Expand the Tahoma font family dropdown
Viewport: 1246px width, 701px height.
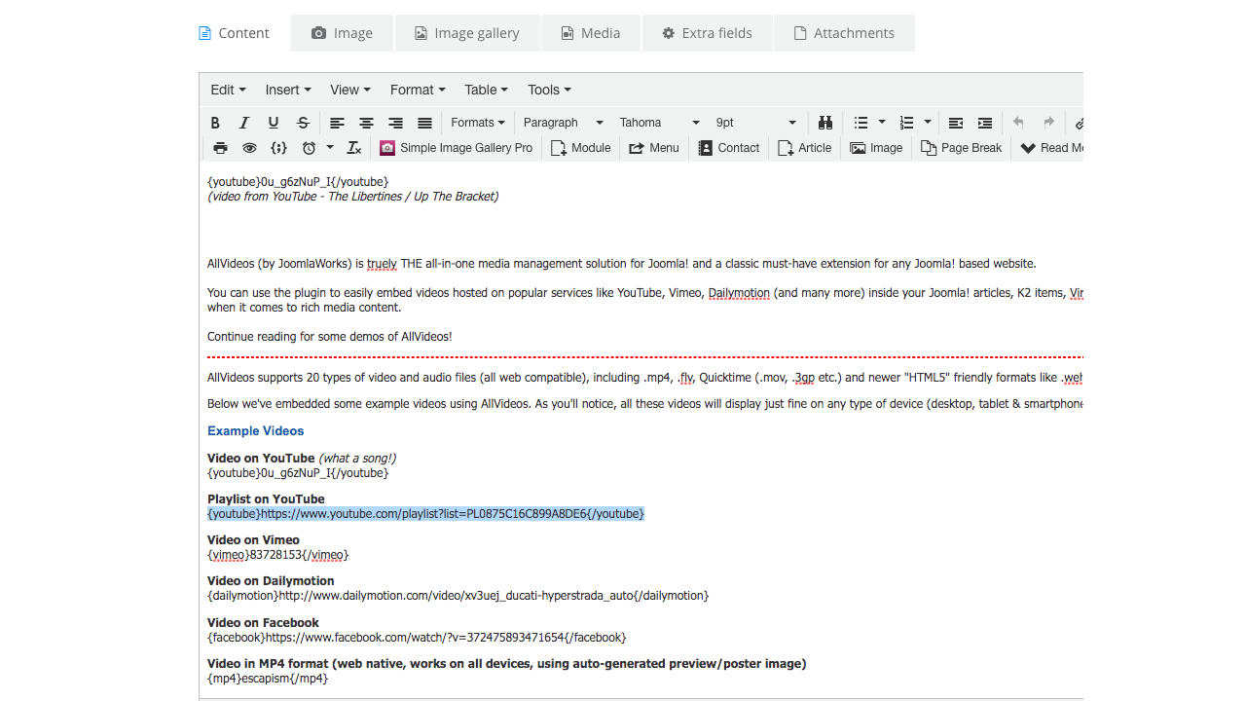coord(660,123)
